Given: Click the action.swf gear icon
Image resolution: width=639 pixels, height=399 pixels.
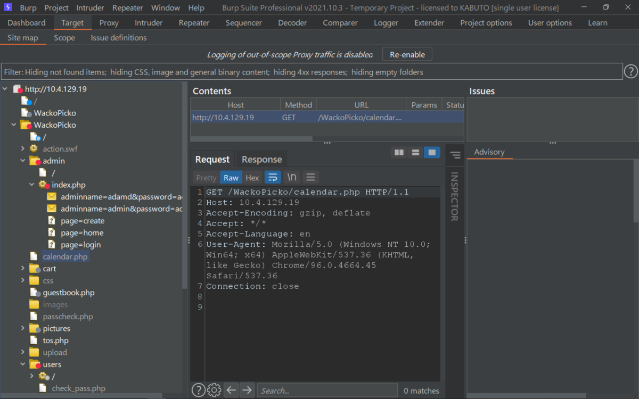Looking at the screenshot, I should pyautogui.click(x=34, y=149).
